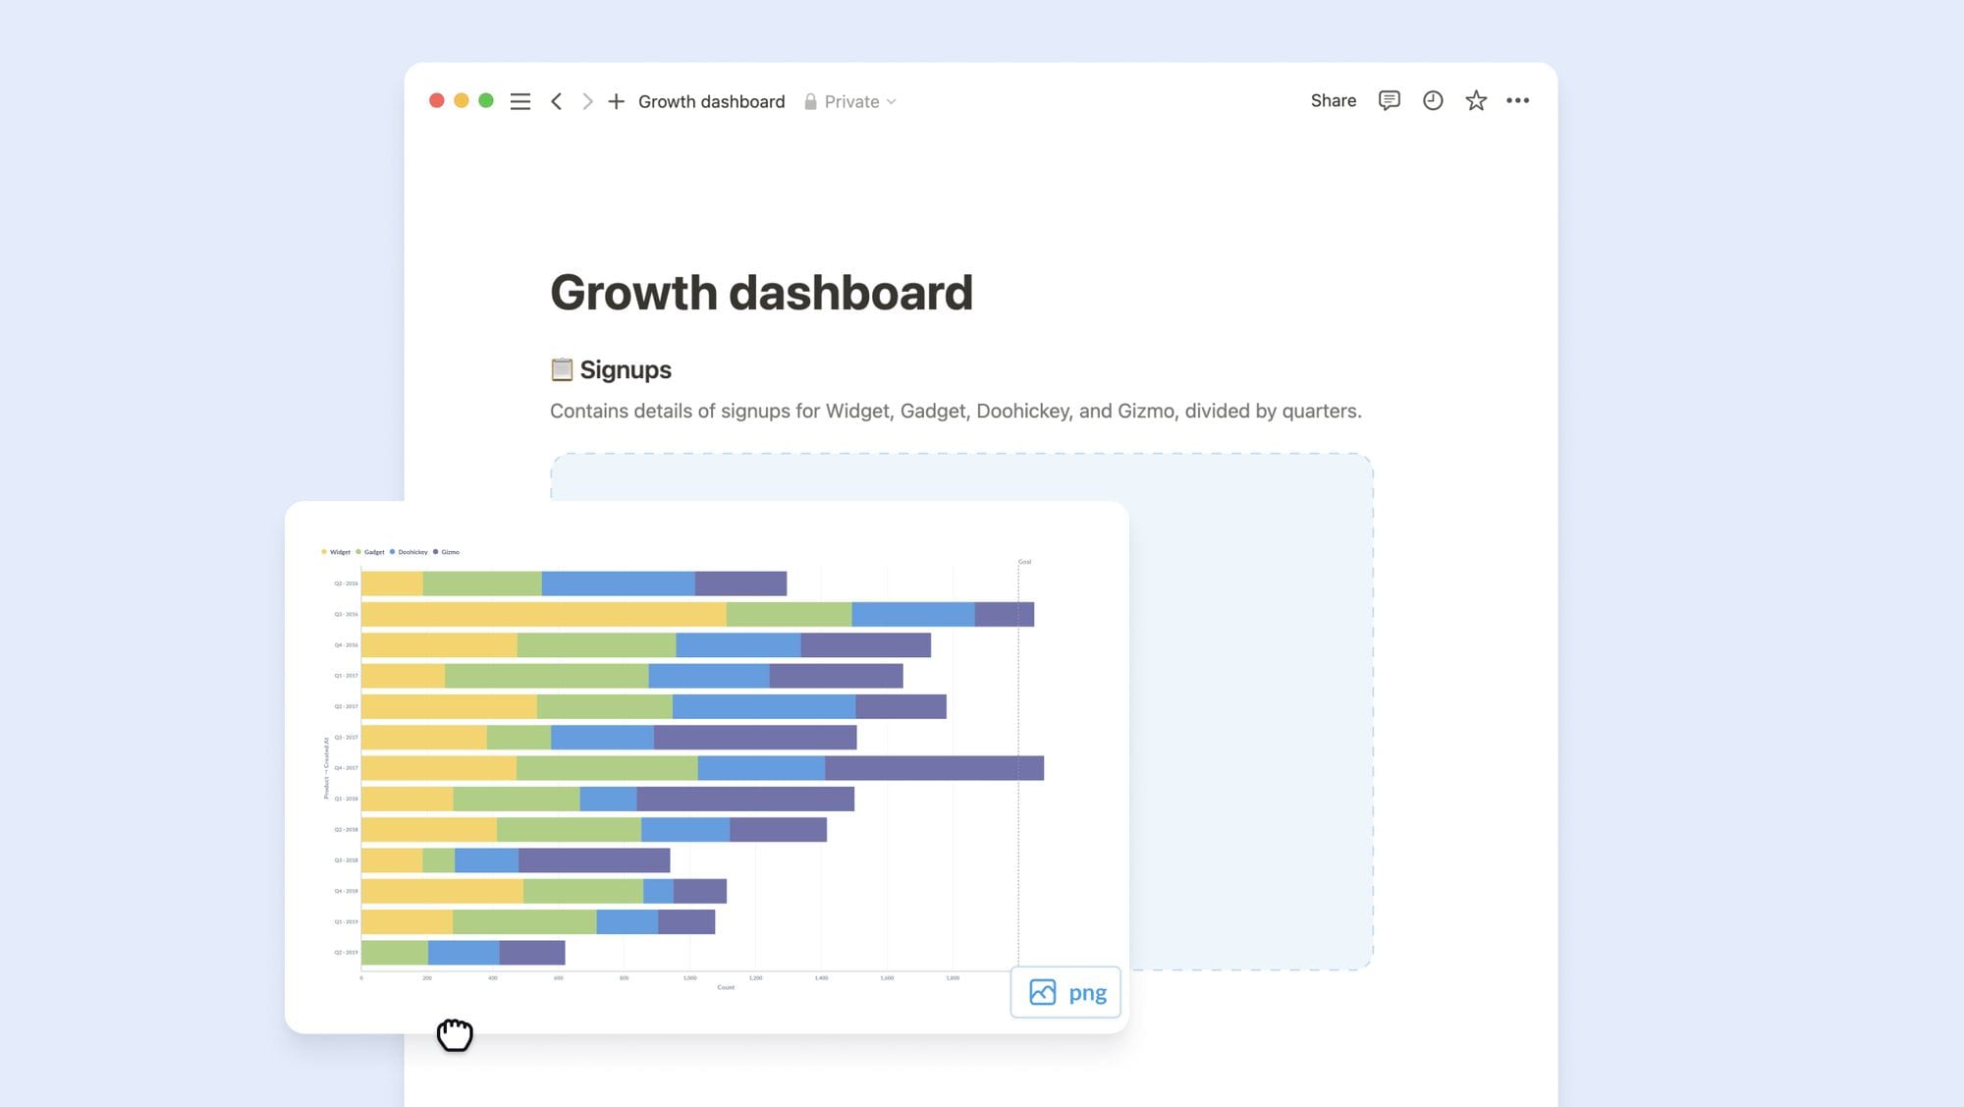Expand the Signups section emoji icon
Viewport: 1964px width, 1107px height.
click(563, 368)
